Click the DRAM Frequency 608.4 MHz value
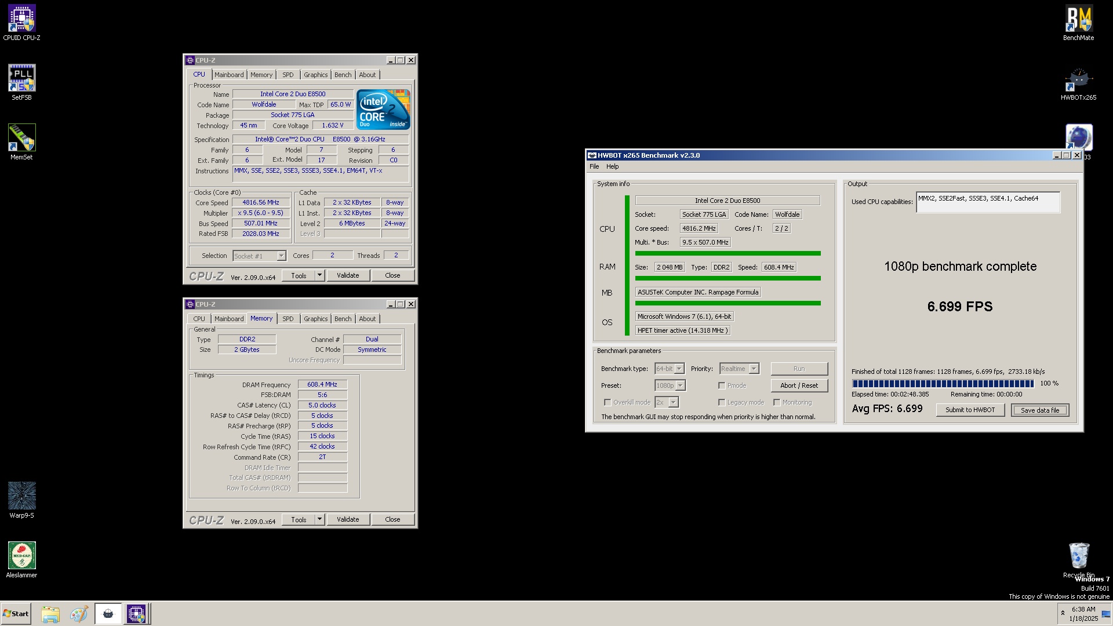The height and width of the screenshot is (626, 1113). pyautogui.click(x=322, y=384)
